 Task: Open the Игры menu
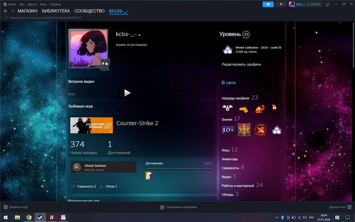click(43, 4)
